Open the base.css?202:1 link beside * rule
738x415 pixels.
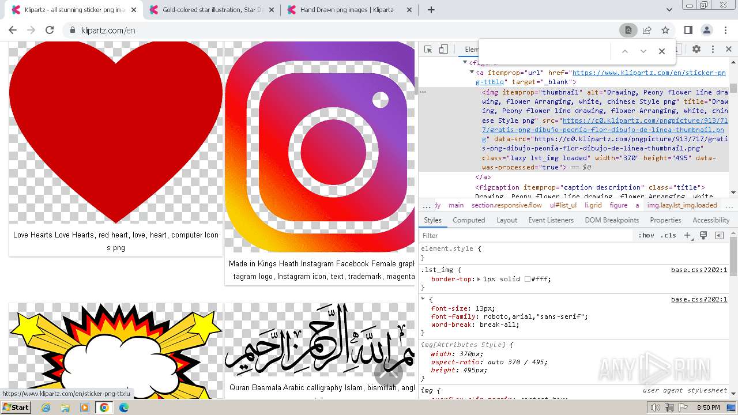699,299
